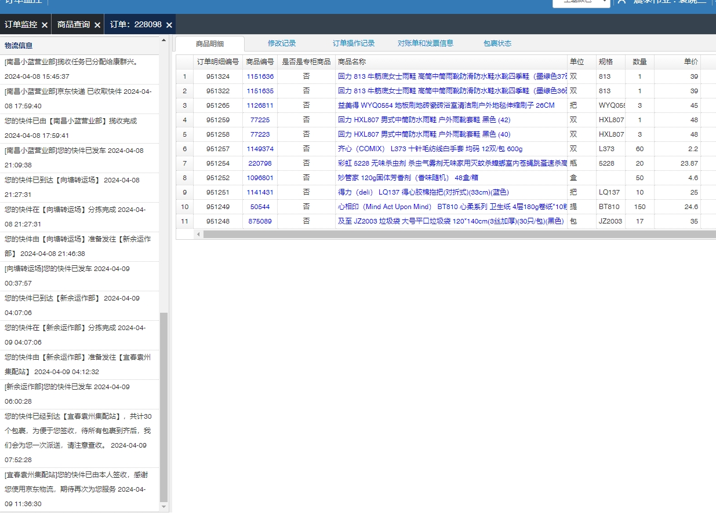
Task: Open the 对账单和发票信息 tab
Action: pos(426,43)
